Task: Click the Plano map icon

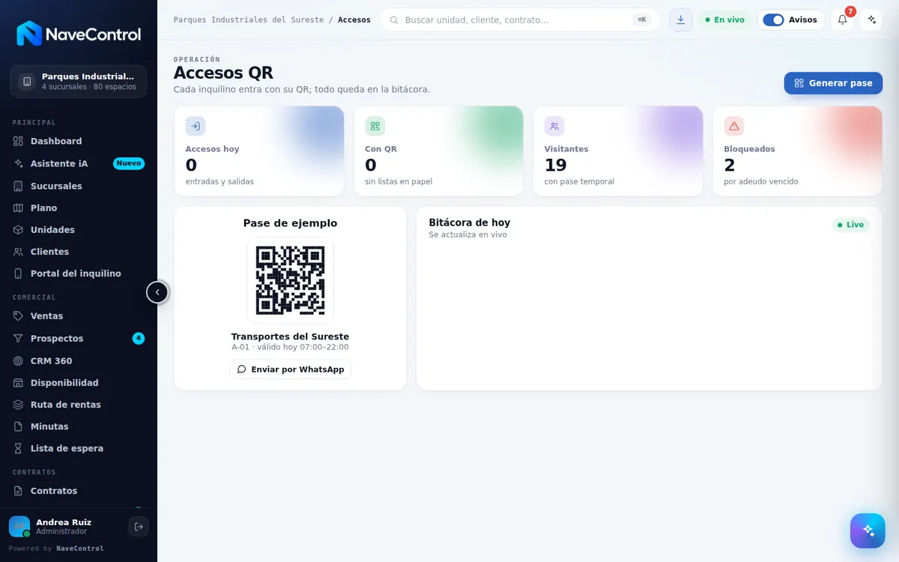Action: click(x=19, y=208)
